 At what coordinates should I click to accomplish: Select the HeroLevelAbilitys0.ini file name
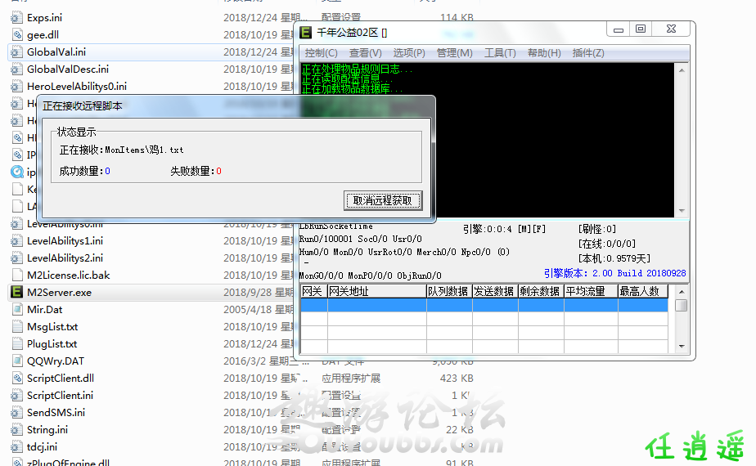tap(77, 87)
